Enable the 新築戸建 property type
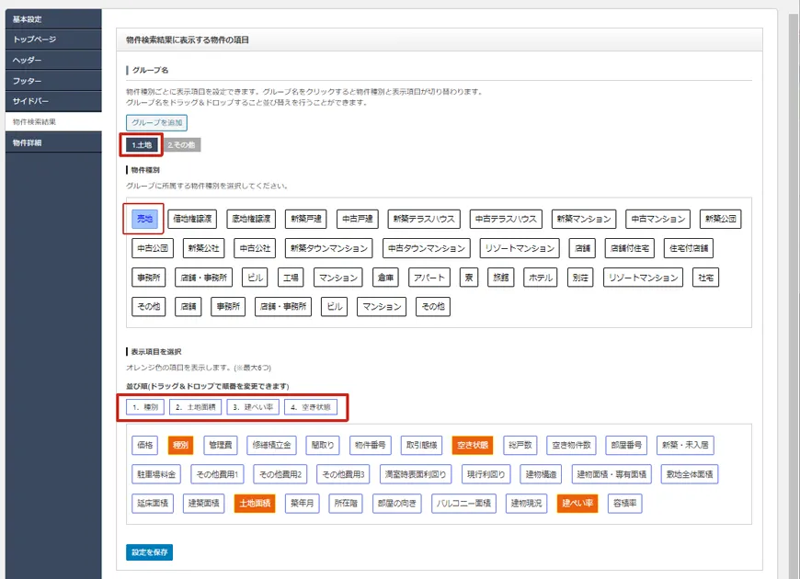 (305, 219)
